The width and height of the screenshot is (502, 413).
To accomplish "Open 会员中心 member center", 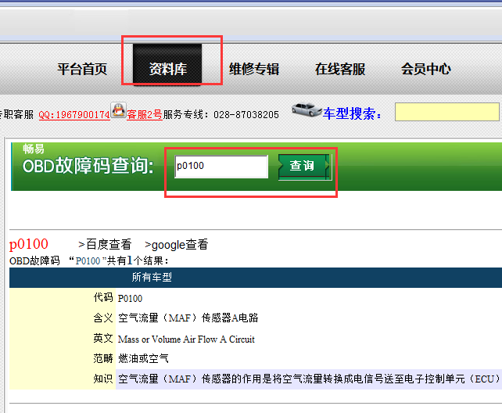I will (x=426, y=69).
